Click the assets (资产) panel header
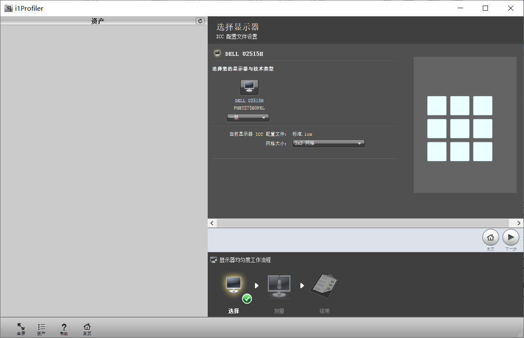The image size is (524, 338). click(98, 21)
